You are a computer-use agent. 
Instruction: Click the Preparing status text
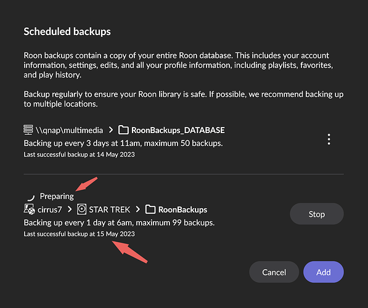[x=57, y=197]
